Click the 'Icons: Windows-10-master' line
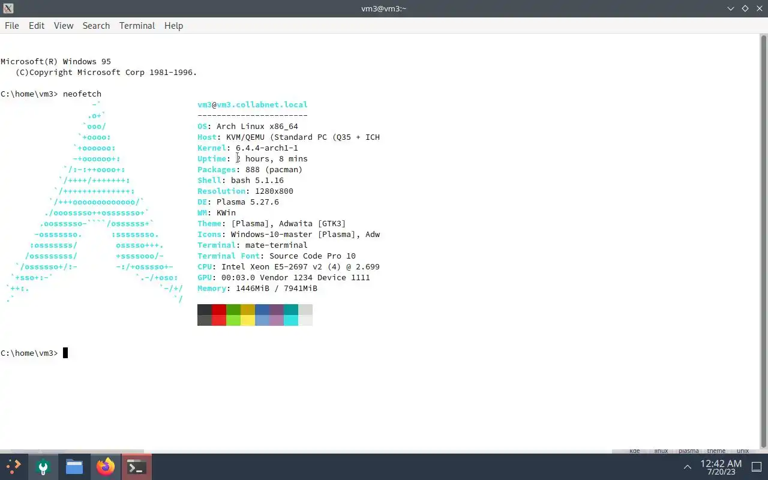 point(289,234)
